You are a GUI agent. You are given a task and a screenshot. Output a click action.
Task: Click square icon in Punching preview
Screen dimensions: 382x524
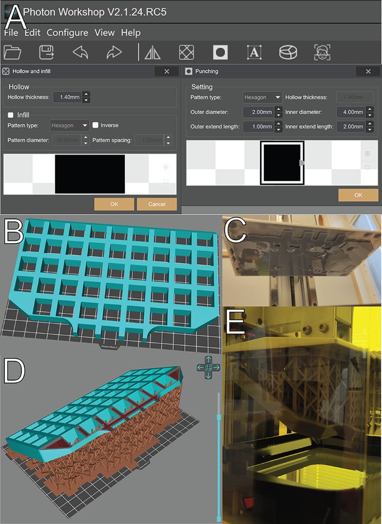pyautogui.click(x=368, y=167)
